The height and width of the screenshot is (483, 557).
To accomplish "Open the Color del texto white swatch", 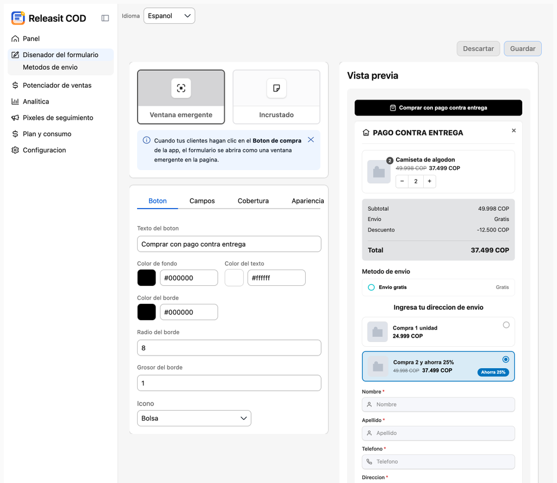I will tap(234, 278).
